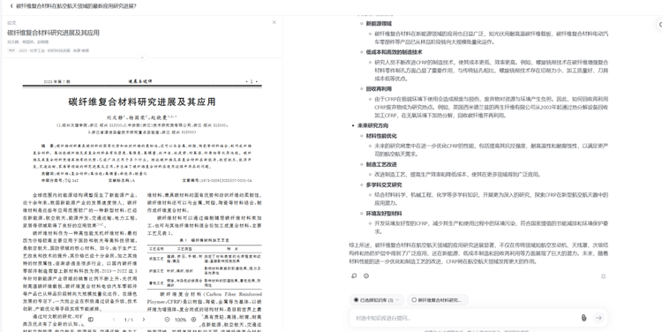Viewport: 662px width, 332px height.
Task: Expand the 已选择知识库 dropdown chevron
Action: (x=397, y=300)
